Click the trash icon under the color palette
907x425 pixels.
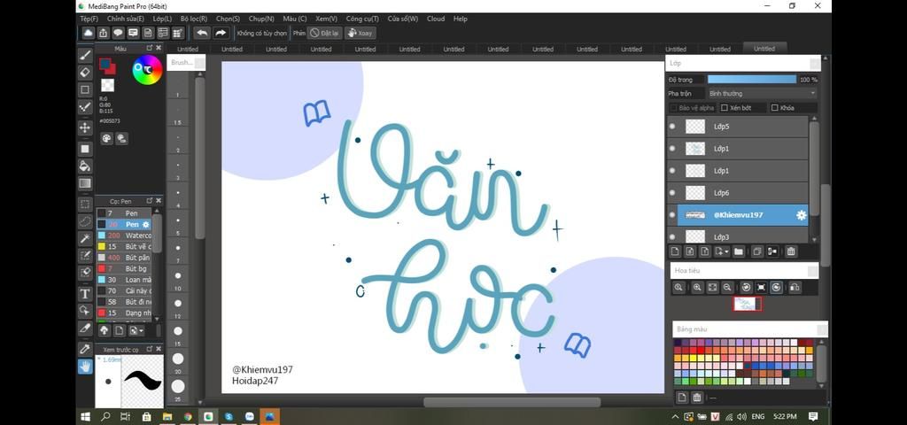coord(697,398)
